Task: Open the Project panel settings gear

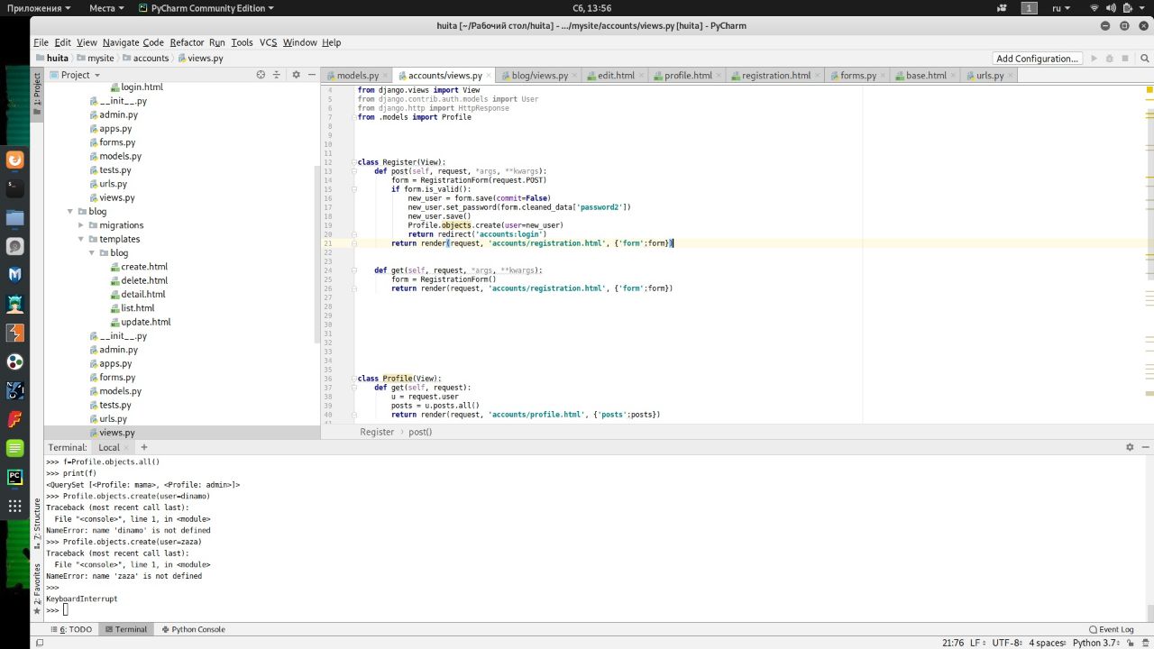Action: [x=296, y=75]
